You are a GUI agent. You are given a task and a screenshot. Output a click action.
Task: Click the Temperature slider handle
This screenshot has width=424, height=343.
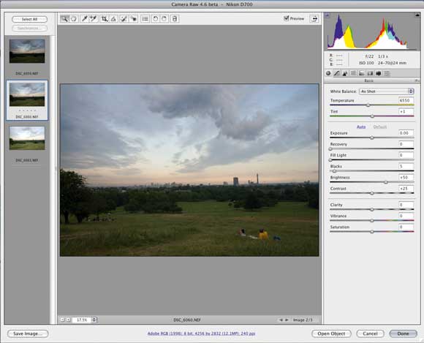pyautogui.click(x=368, y=105)
